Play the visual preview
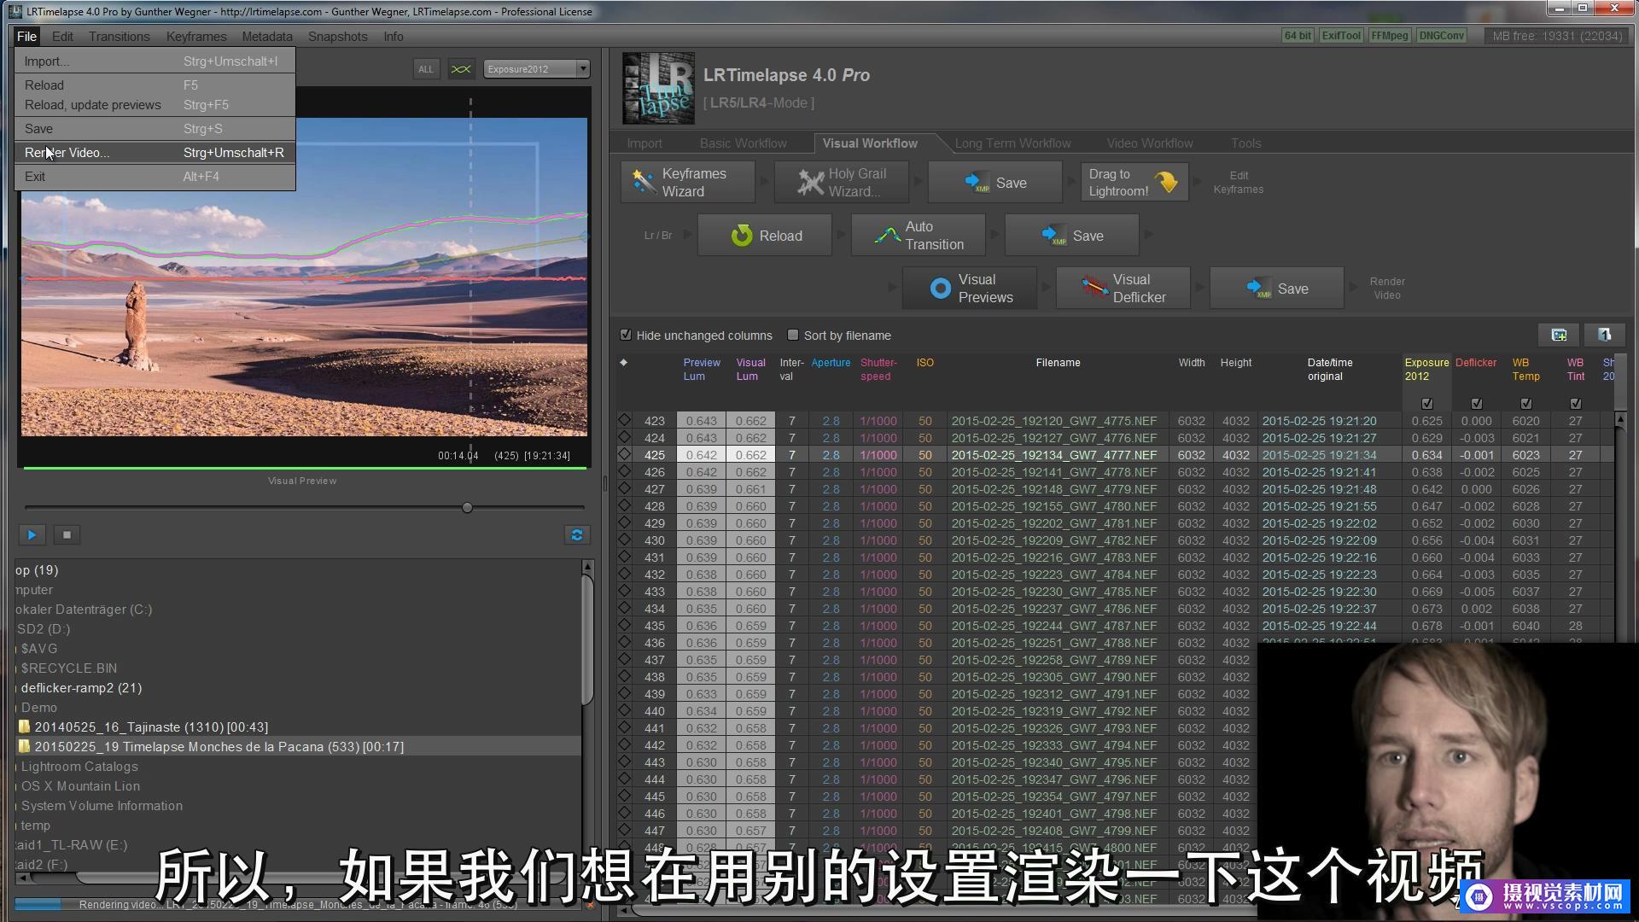 [x=32, y=534]
